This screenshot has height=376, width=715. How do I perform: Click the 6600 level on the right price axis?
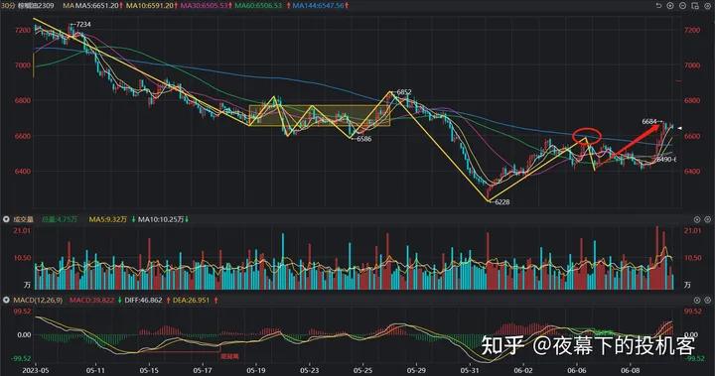(691, 136)
